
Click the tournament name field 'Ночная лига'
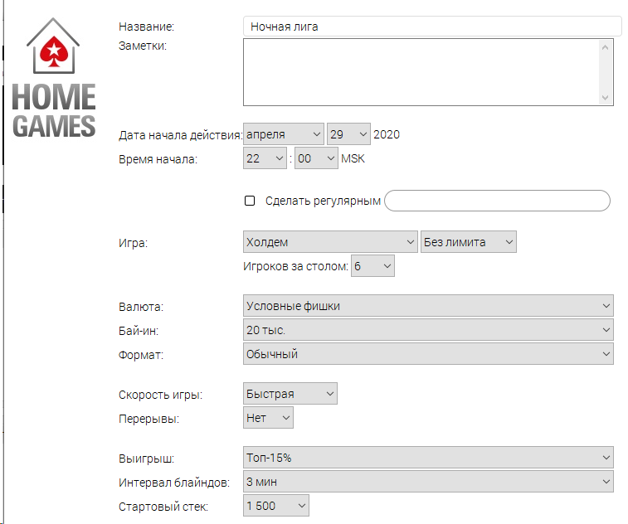click(x=432, y=27)
